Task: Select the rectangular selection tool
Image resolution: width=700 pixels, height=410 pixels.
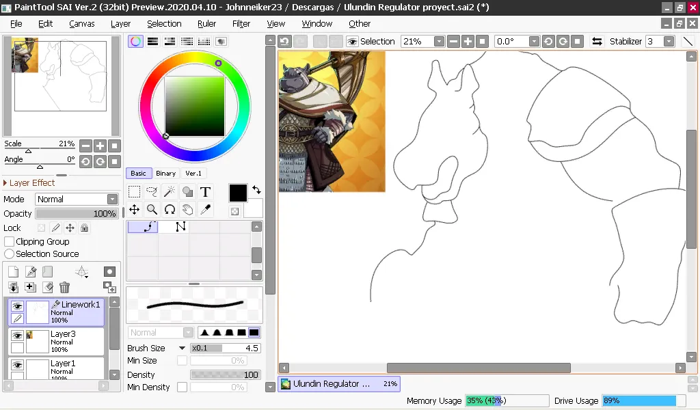Action: click(x=134, y=192)
